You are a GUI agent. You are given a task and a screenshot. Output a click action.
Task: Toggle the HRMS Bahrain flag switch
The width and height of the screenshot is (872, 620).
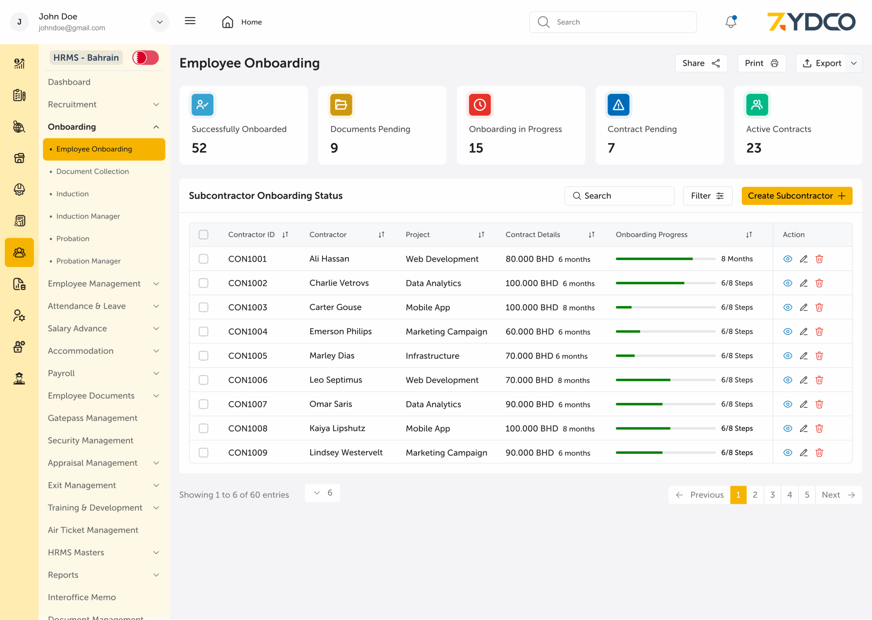(145, 58)
